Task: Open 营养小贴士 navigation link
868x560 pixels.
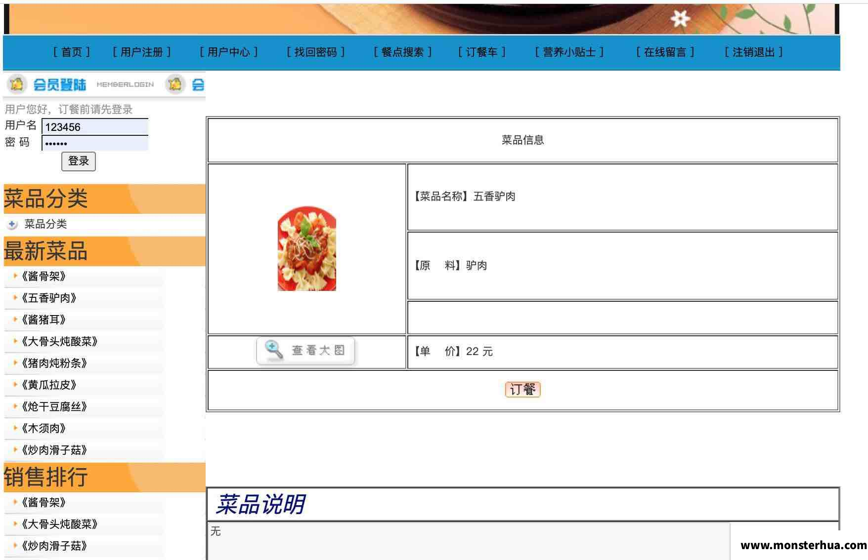Action: point(569,52)
